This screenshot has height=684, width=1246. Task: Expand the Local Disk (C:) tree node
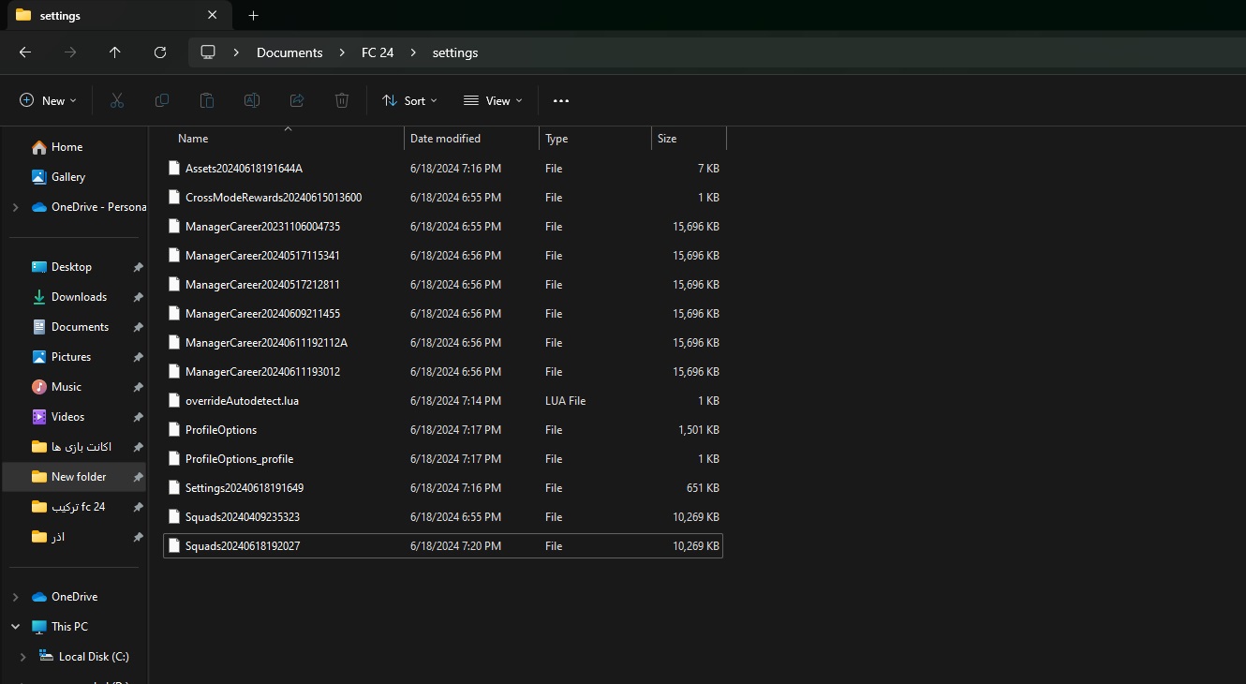pos(23,657)
